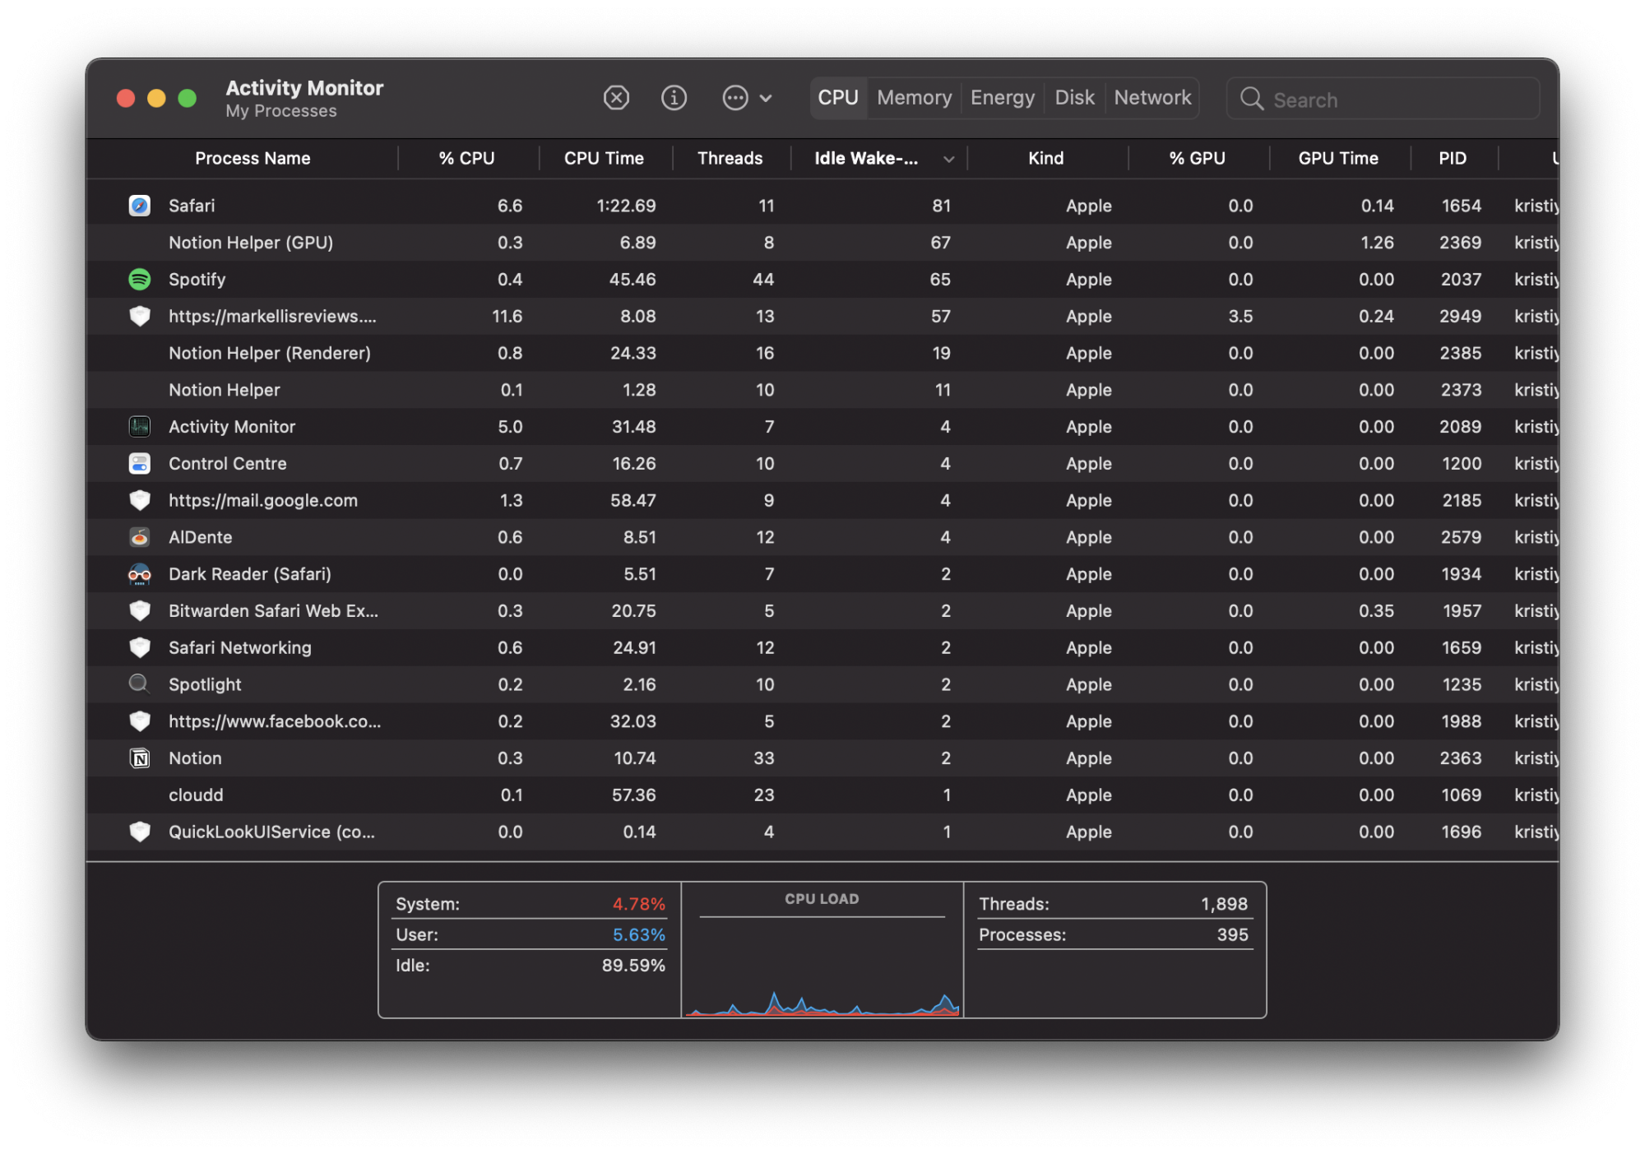Viewport: 1645px width, 1154px height.
Task: Click the Idle 89.59% value
Action: (x=633, y=966)
